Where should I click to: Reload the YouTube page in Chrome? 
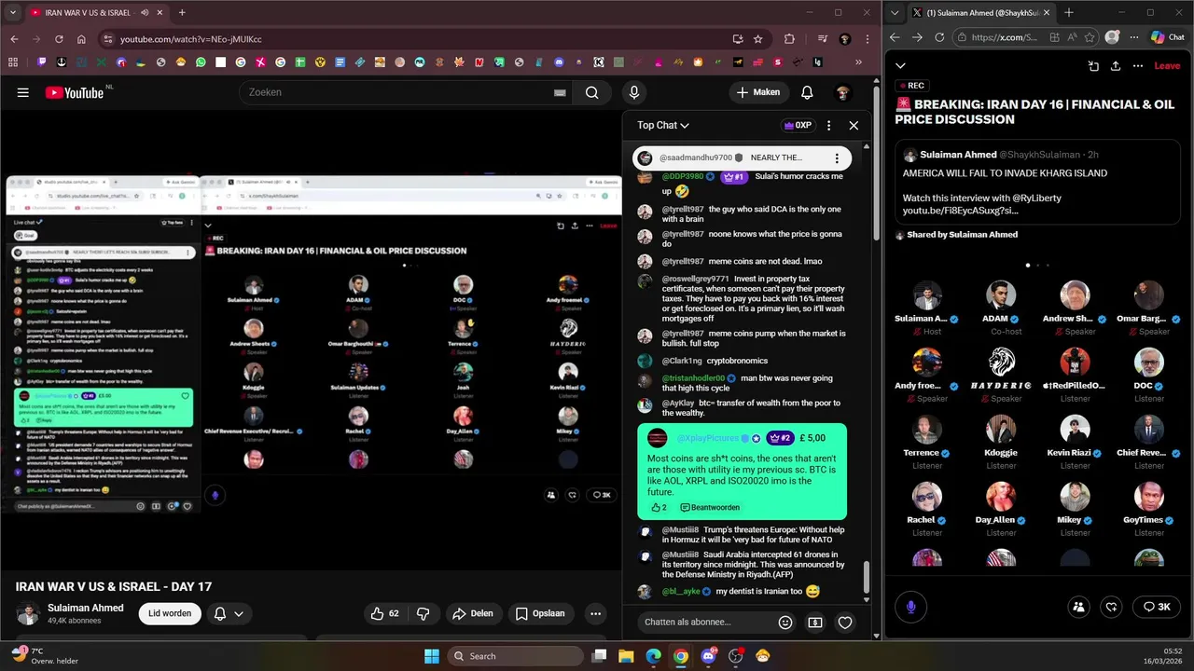[59, 39]
